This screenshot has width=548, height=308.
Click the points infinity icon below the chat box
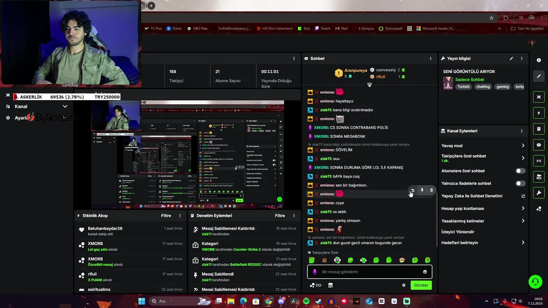(316, 285)
